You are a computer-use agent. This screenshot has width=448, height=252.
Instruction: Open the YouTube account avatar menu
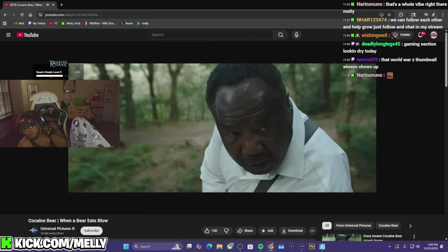(x=434, y=35)
